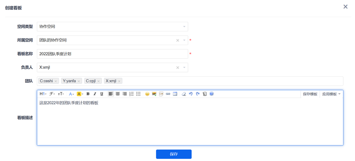Insert a numbered list
355x161 pixels.
pyautogui.click(x=132, y=94)
